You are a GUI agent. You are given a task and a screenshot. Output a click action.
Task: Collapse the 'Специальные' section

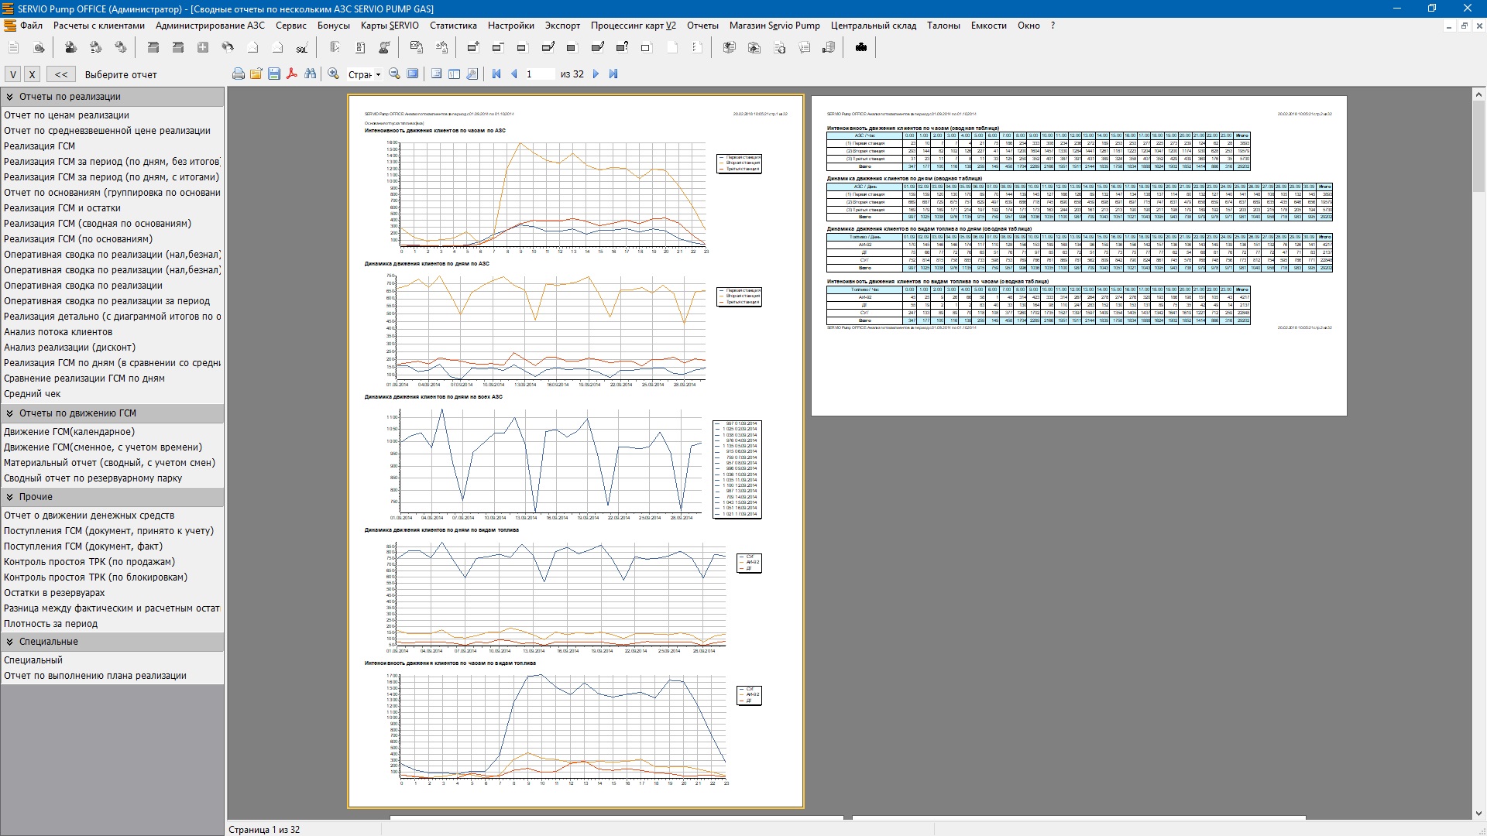10,642
